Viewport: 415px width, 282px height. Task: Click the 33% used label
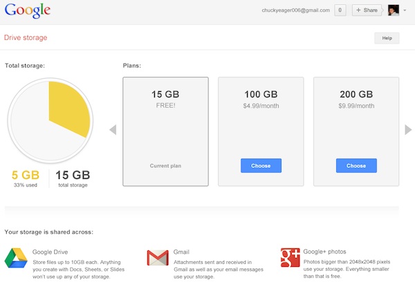click(26, 185)
